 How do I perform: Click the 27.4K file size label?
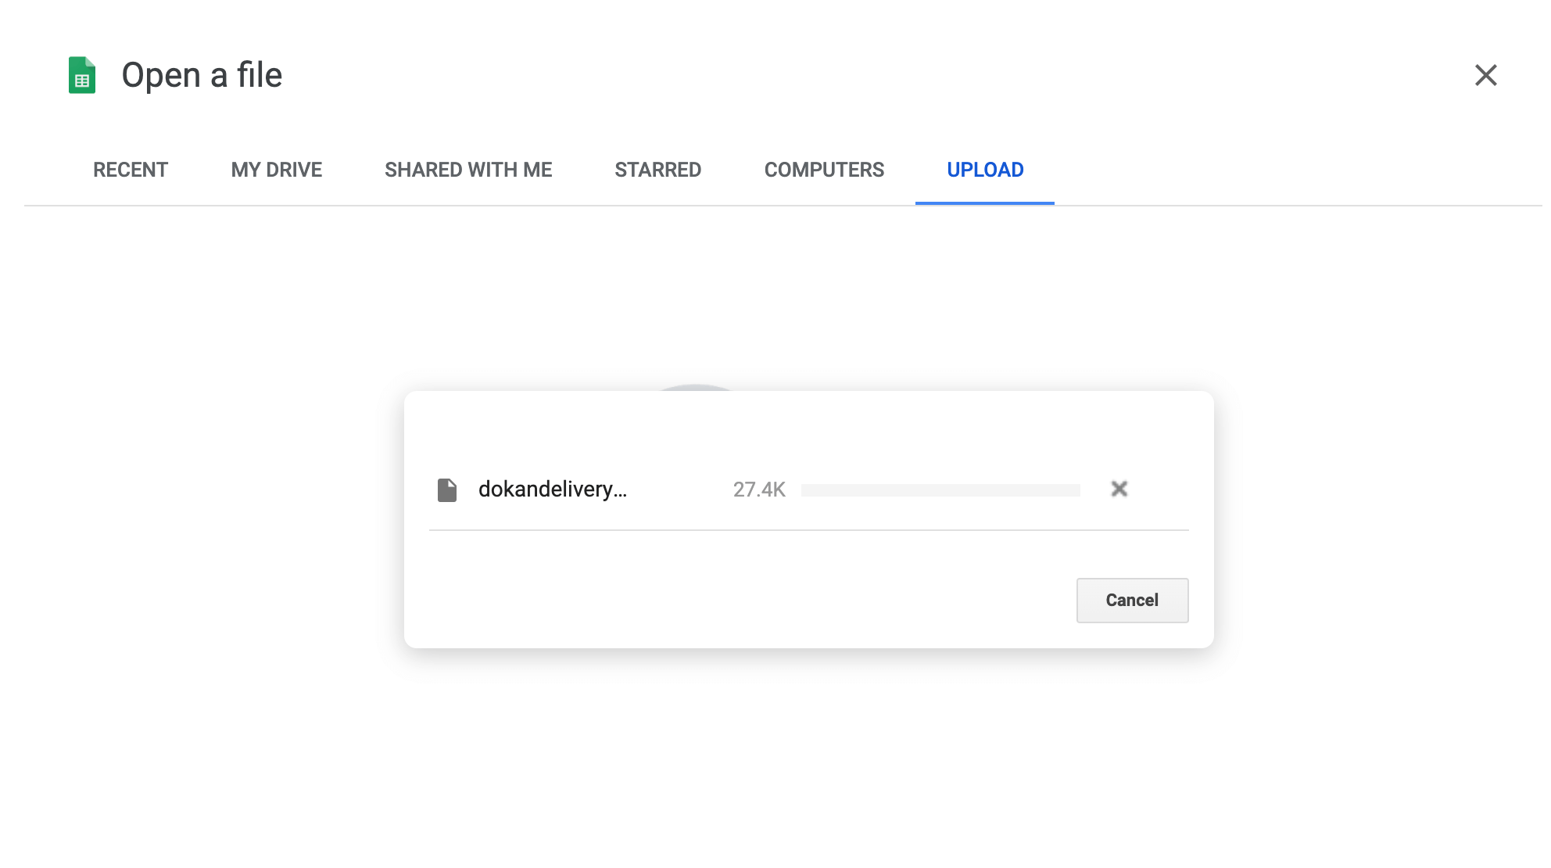tap(759, 490)
